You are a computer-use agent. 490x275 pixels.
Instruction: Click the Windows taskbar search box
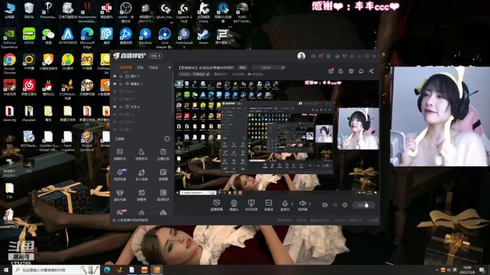pos(56,269)
